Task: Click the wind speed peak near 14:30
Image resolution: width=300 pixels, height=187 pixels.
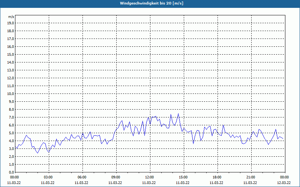Action: point(178,114)
